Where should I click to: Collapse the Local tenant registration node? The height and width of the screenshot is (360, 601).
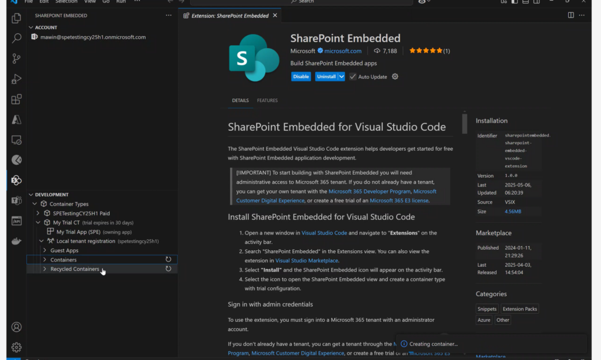[x=42, y=241]
